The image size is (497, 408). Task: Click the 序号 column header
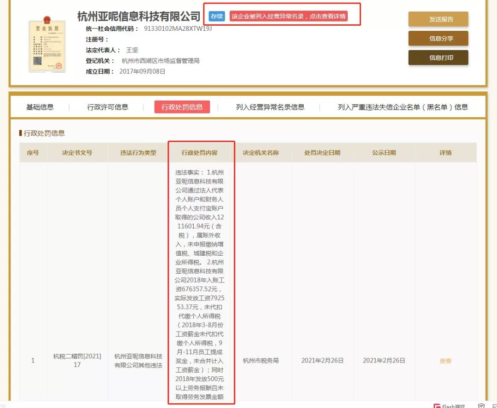33,153
